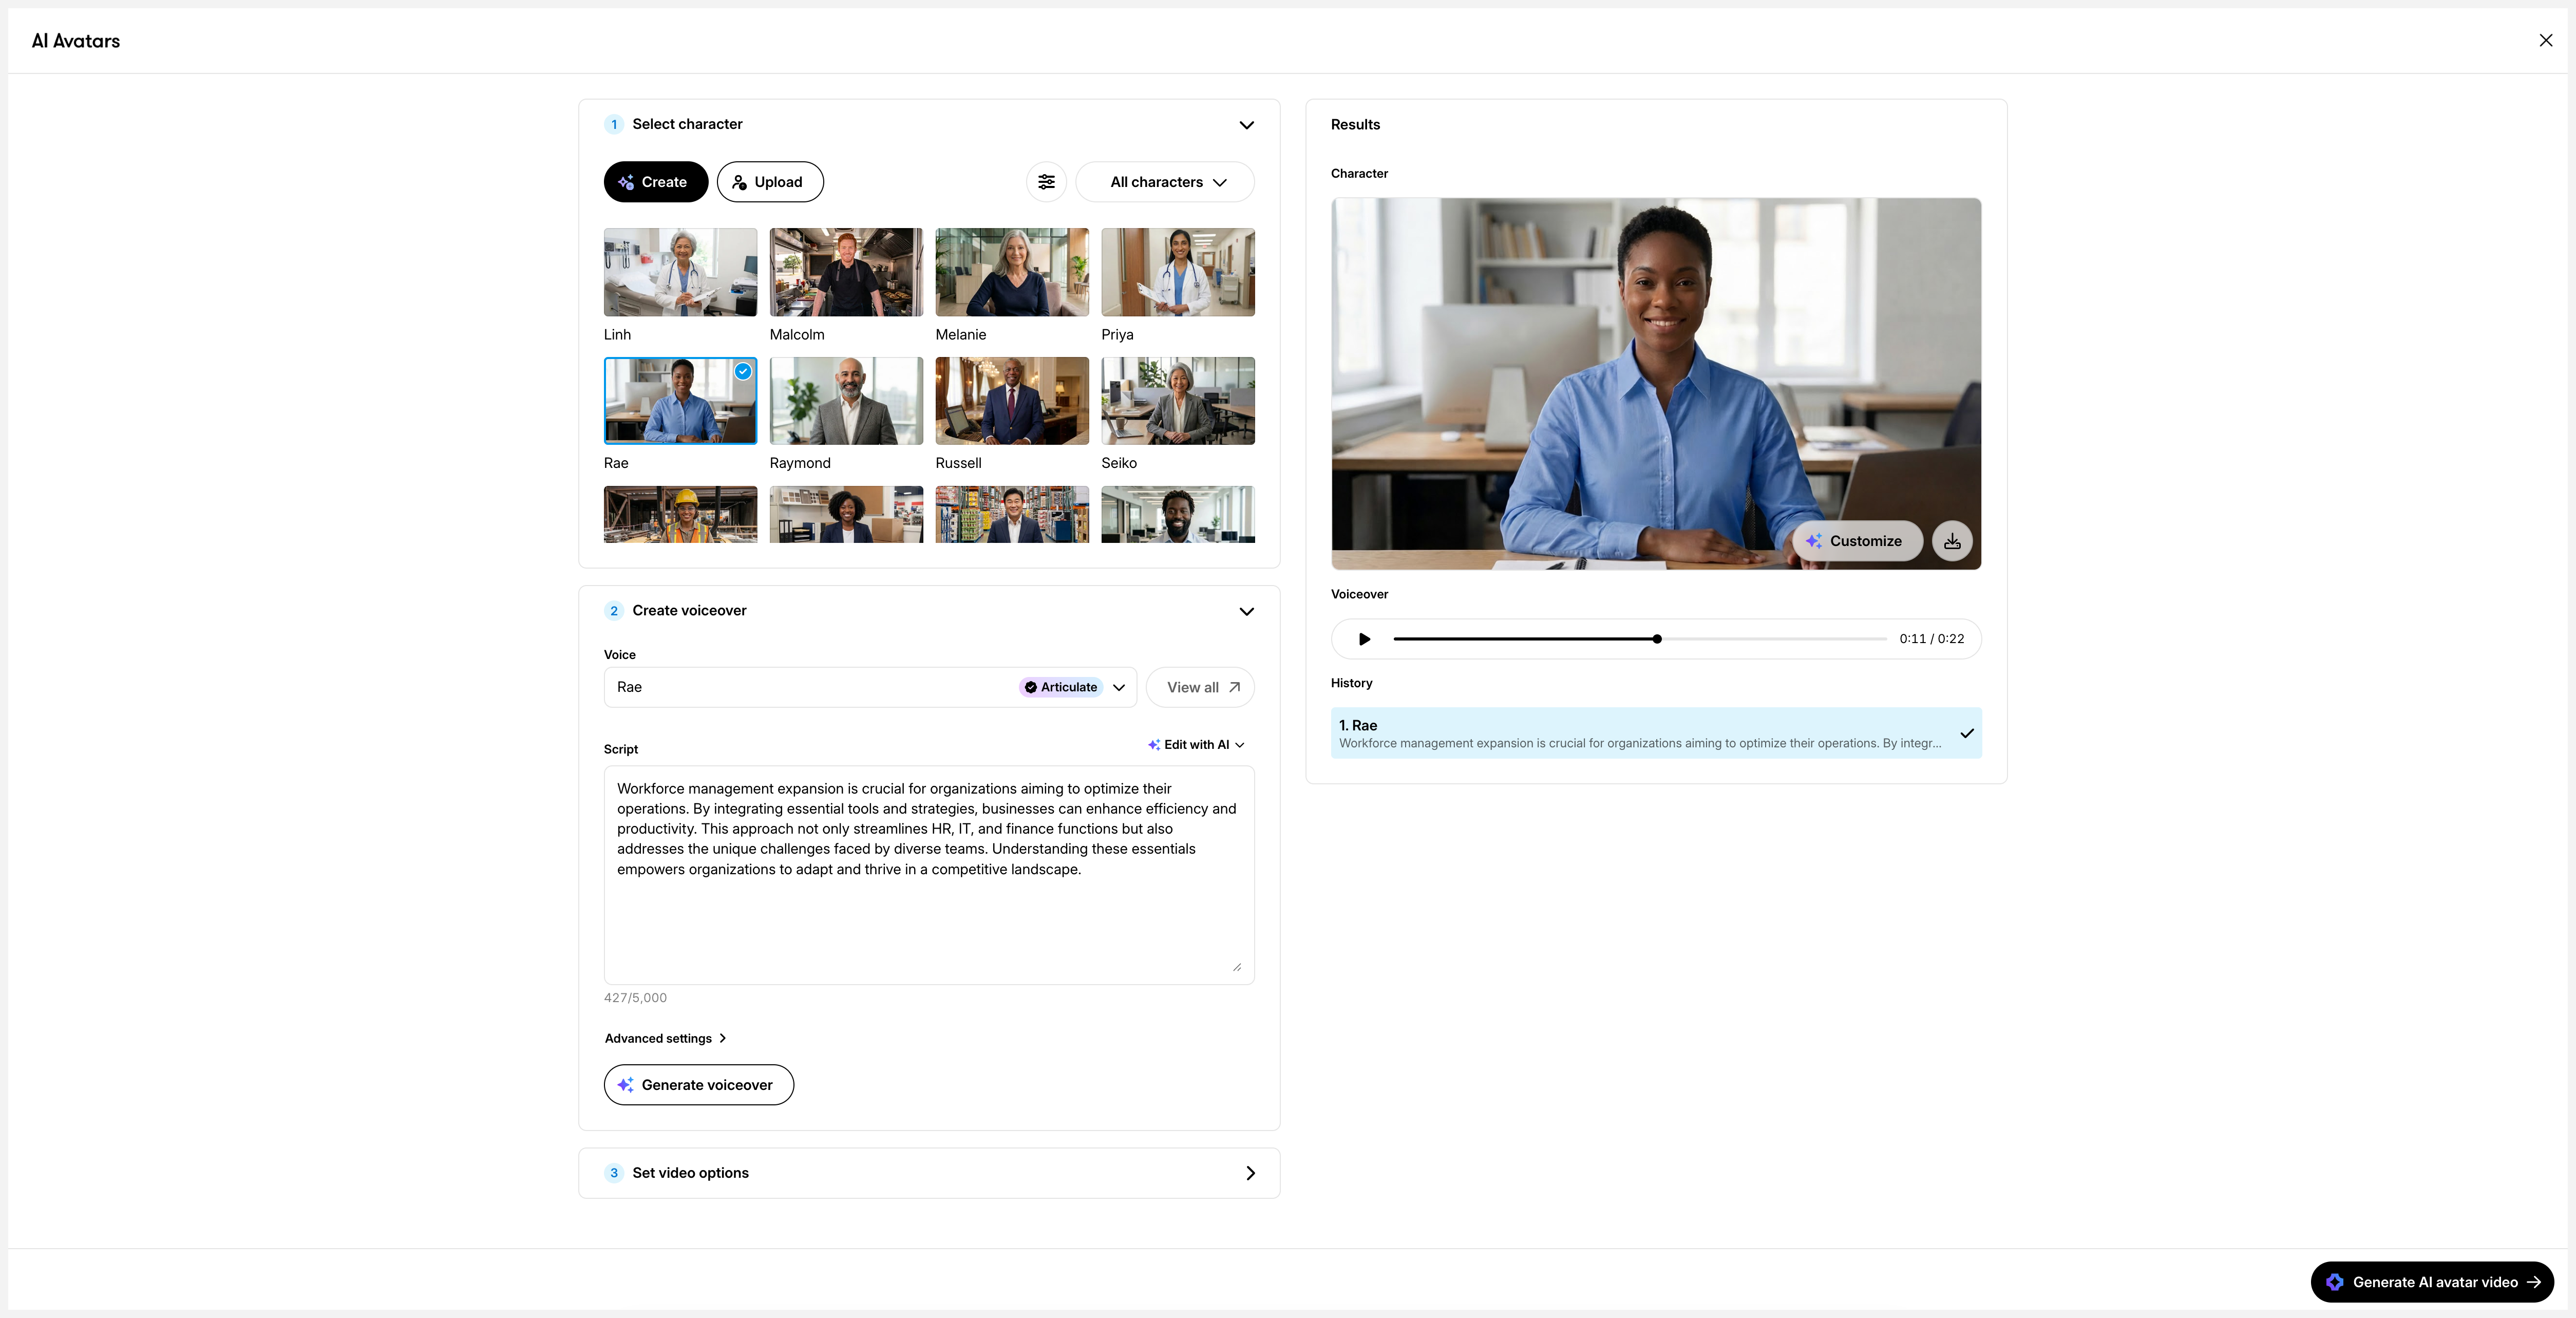2576x1318 pixels.
Task: Click Customize on the character preview
Action: tap(1857, 541)
